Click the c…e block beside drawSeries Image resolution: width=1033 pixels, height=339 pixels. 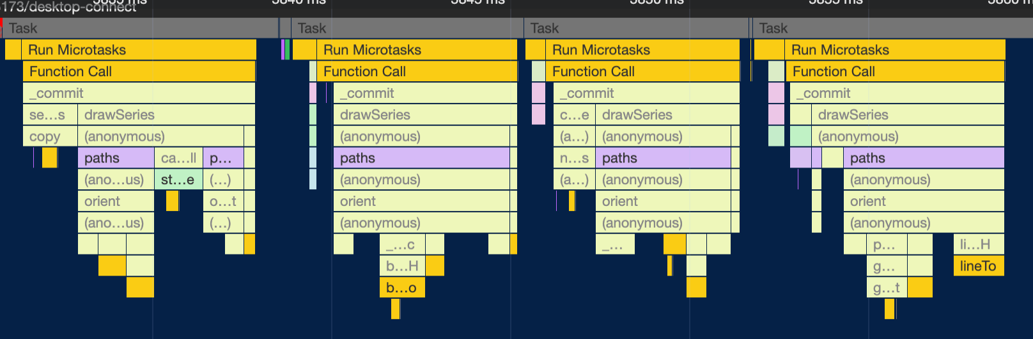[x=573, y=114]
